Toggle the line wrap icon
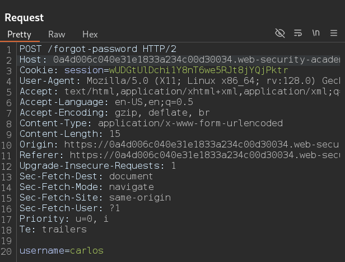 click(x=298, y=34)
